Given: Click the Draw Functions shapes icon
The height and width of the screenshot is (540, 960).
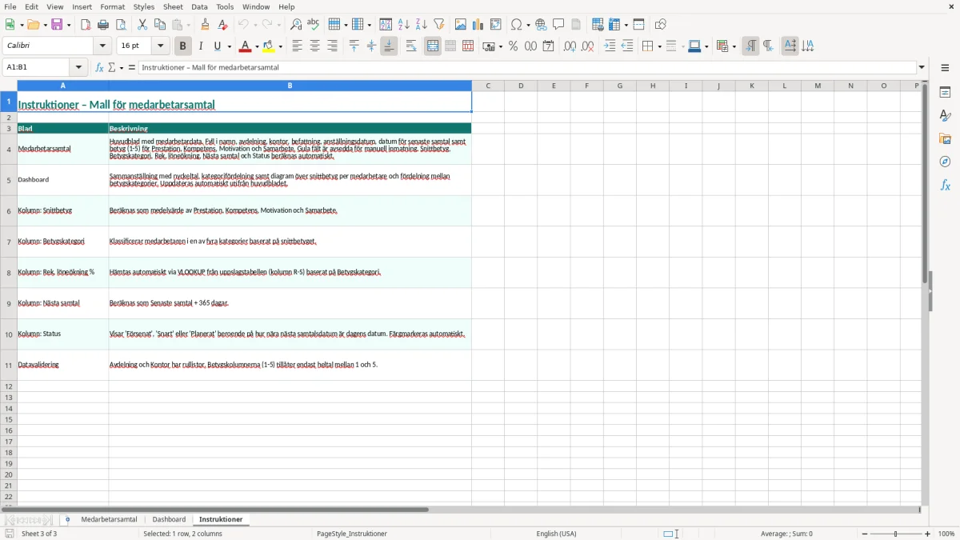Looking at the screenshot, I should [661, 25].
